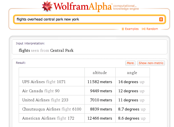Select the angle column header
The height and width of the screenshot is (127, 174).
point(133,72)
